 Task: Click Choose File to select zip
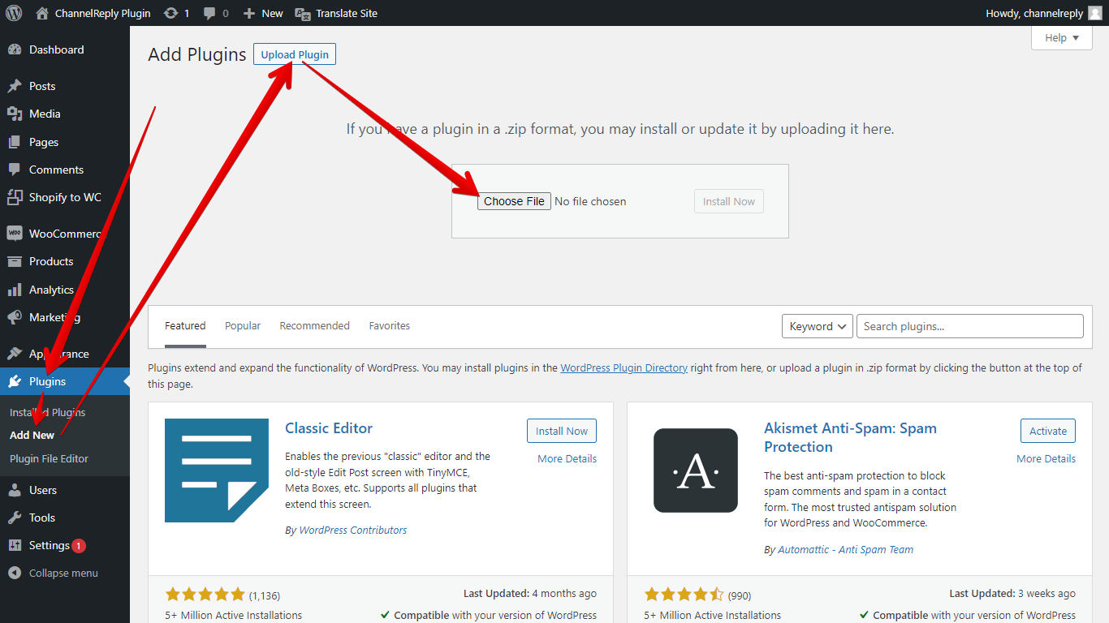point(514,201)
